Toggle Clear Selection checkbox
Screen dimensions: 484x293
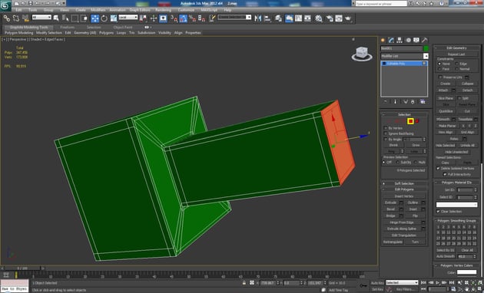tap(438, 212)
